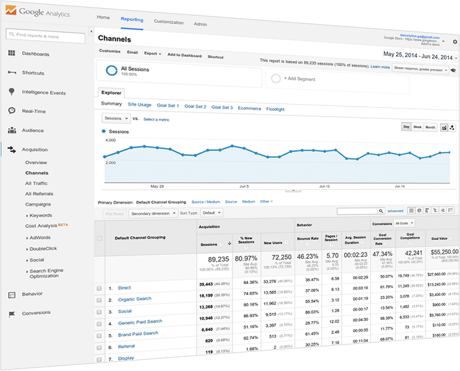Switch to motion chart view icon
Image resolution: width=460 pixels, height=371 pixels.
[x=452, y=127]
